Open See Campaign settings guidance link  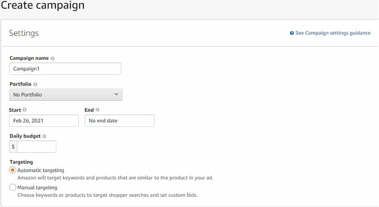pos(333,33)
